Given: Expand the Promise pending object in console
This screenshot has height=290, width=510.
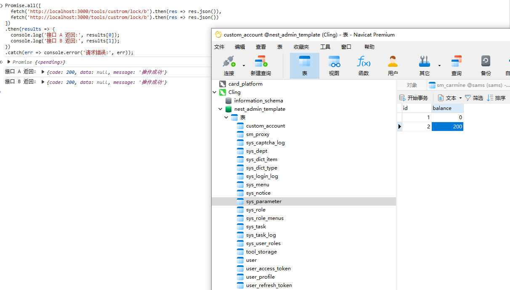Looking at the screenshot, I should 9,62.
